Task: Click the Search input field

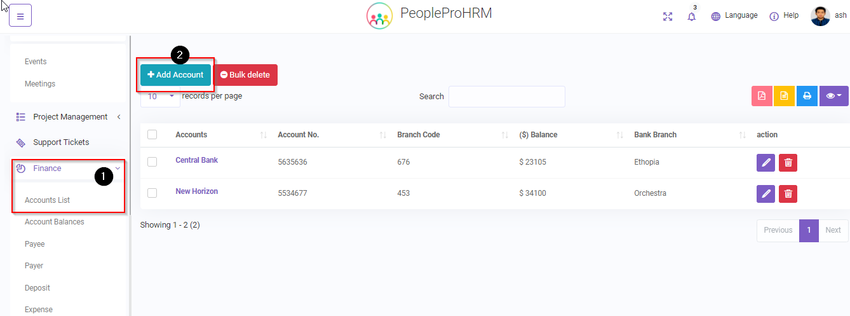Action: pyautogui.click(x=506, y=97)
